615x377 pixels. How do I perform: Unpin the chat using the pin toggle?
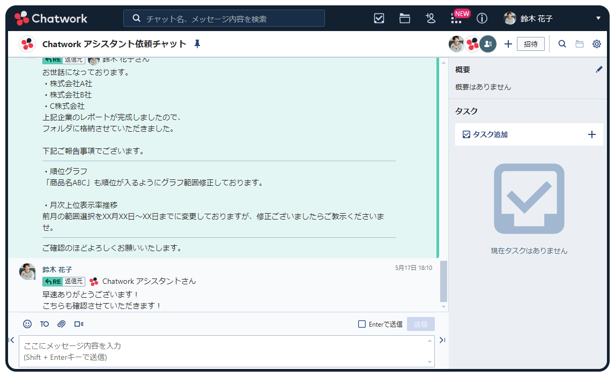click(x=197, y=44)
